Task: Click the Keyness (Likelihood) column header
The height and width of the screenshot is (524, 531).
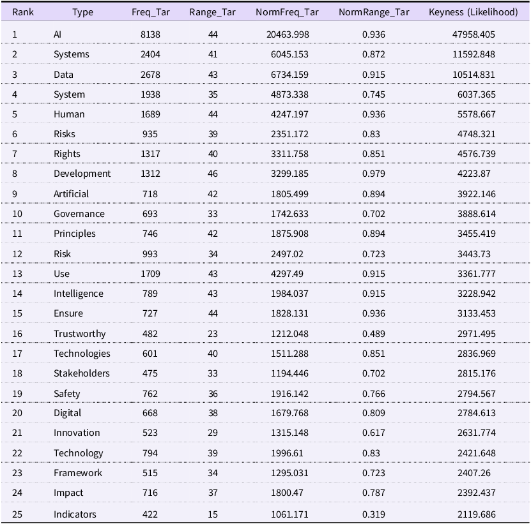Action: [x=473, y=12]
